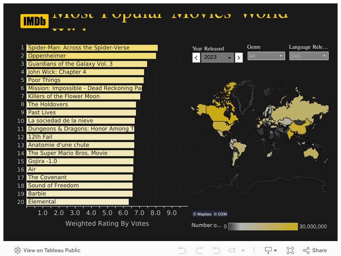
Task: Click the redo arrow in Tableau toolbar
Action: click(199, 250)
